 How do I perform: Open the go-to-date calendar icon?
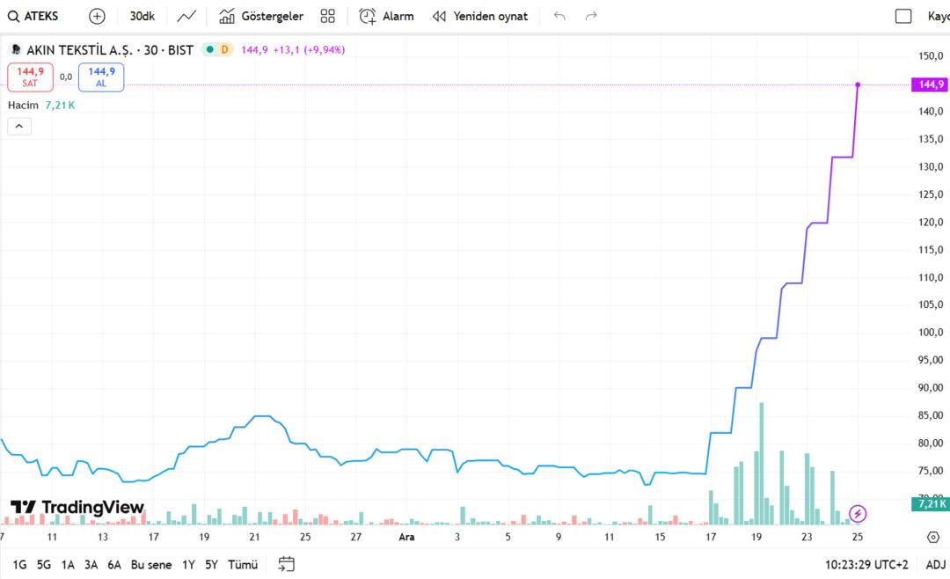coord(286,565)
